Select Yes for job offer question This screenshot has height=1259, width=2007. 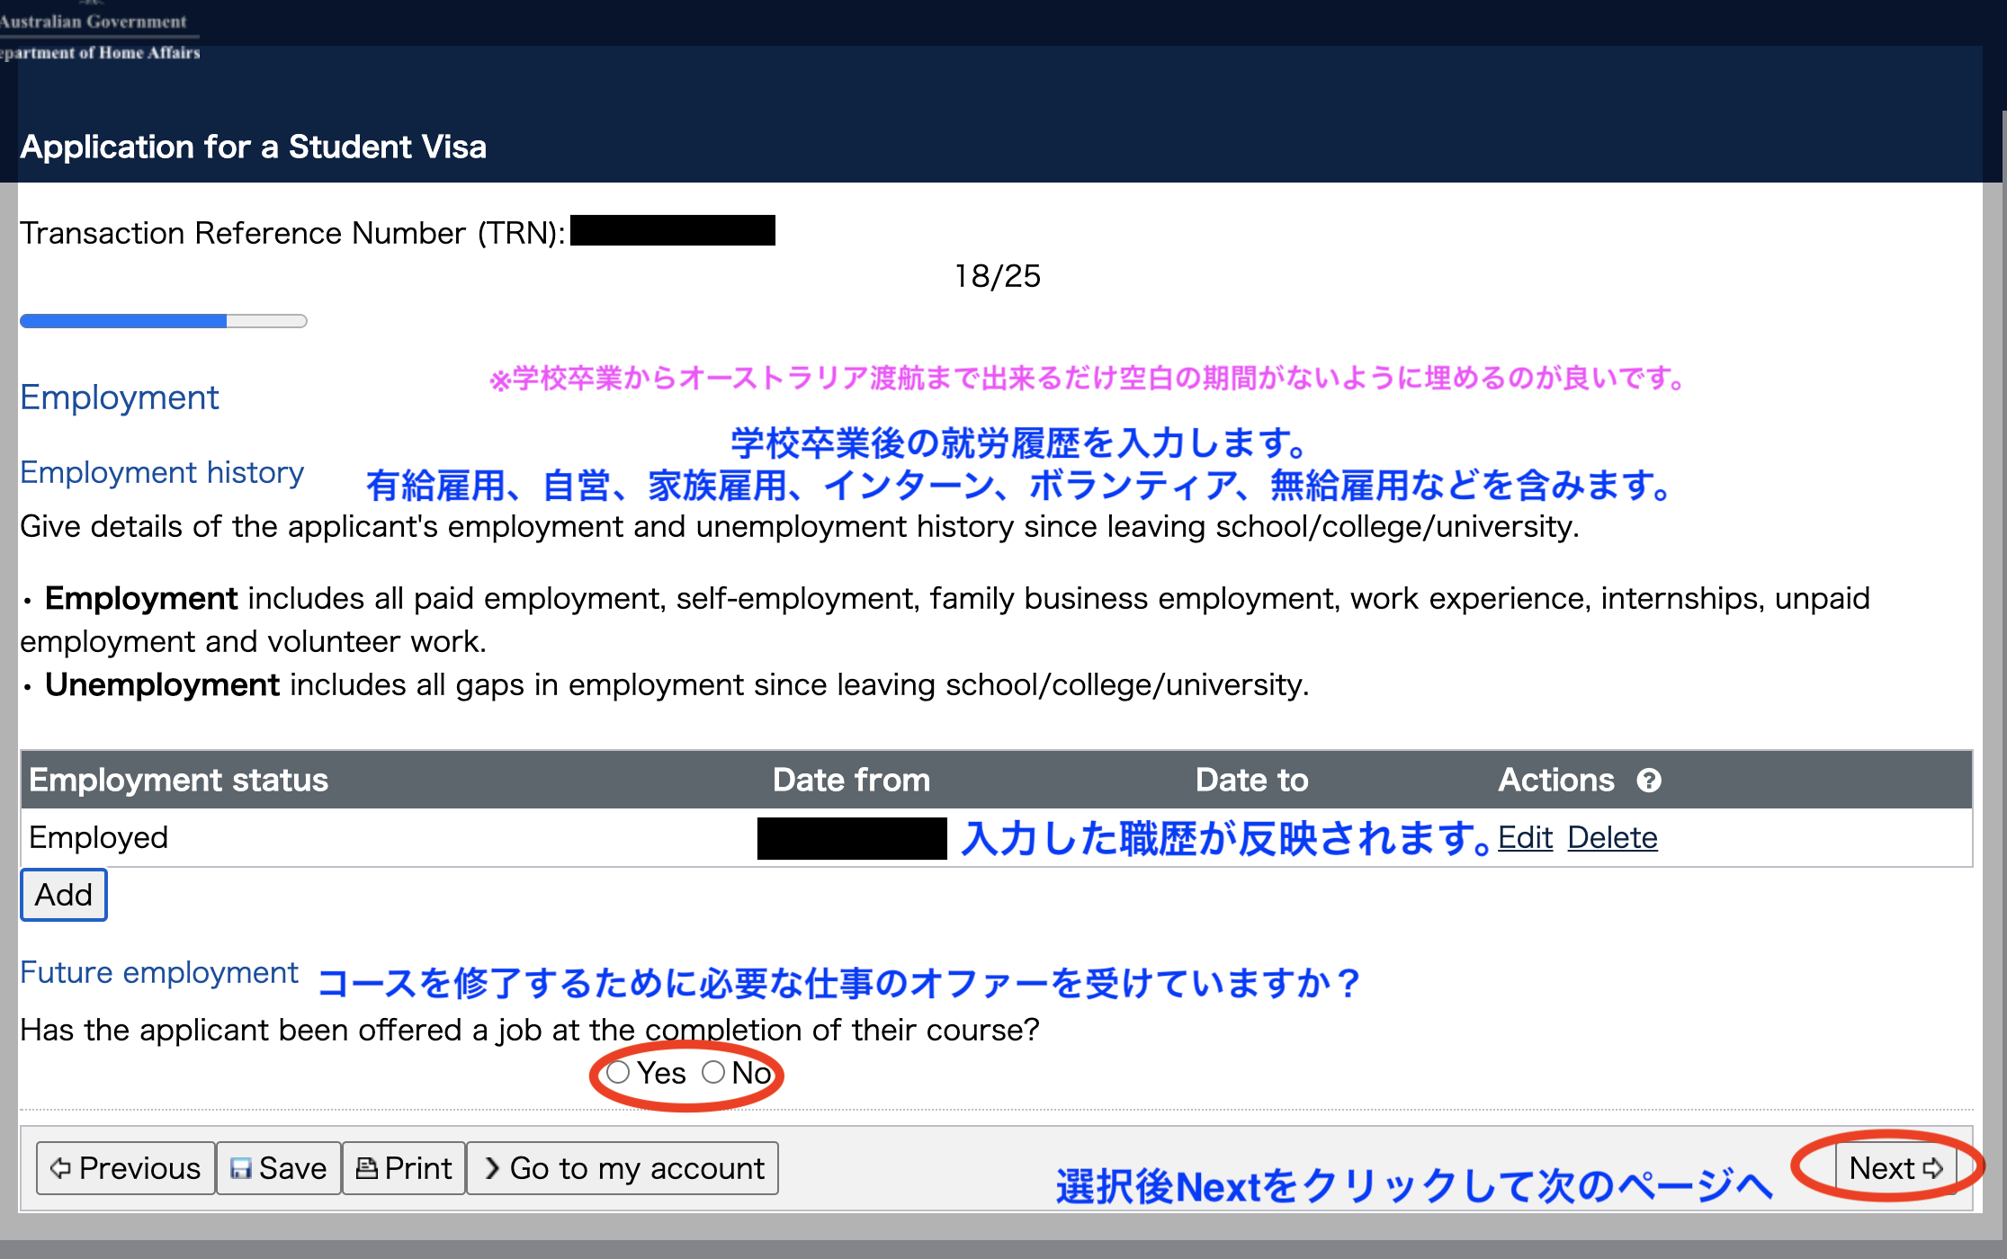pos(618,1072)
